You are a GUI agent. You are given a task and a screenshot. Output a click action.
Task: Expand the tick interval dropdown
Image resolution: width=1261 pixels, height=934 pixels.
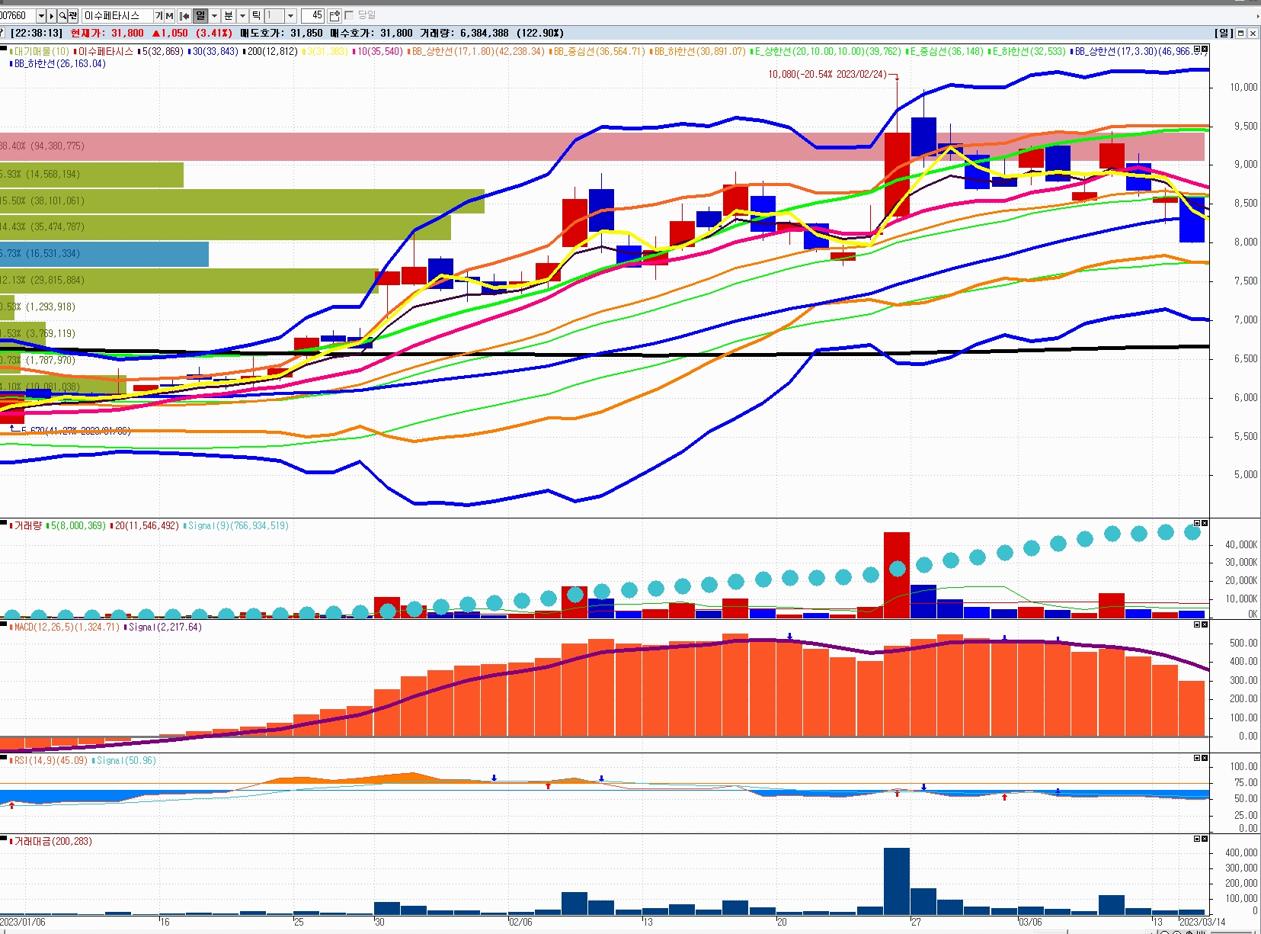point(290,16)
